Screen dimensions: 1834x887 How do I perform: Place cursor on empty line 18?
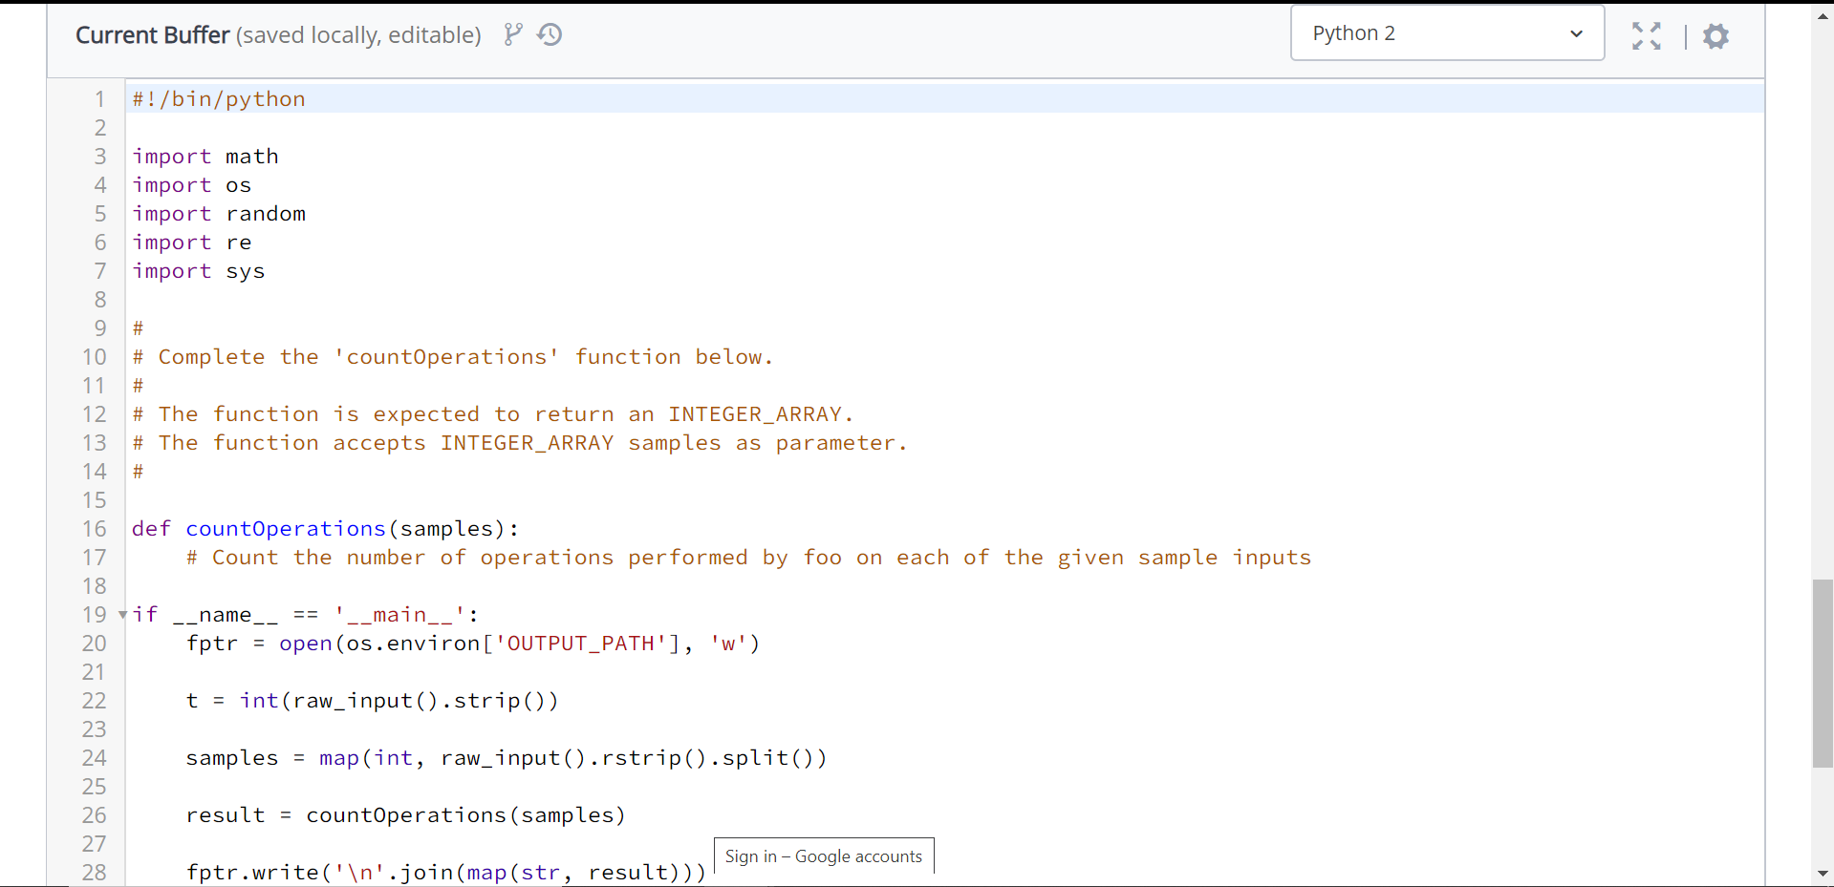point(944,586)
